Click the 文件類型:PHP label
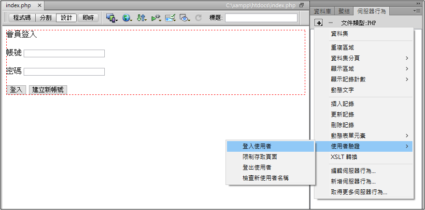The image size is (425, 210). (x=358, y=23)
